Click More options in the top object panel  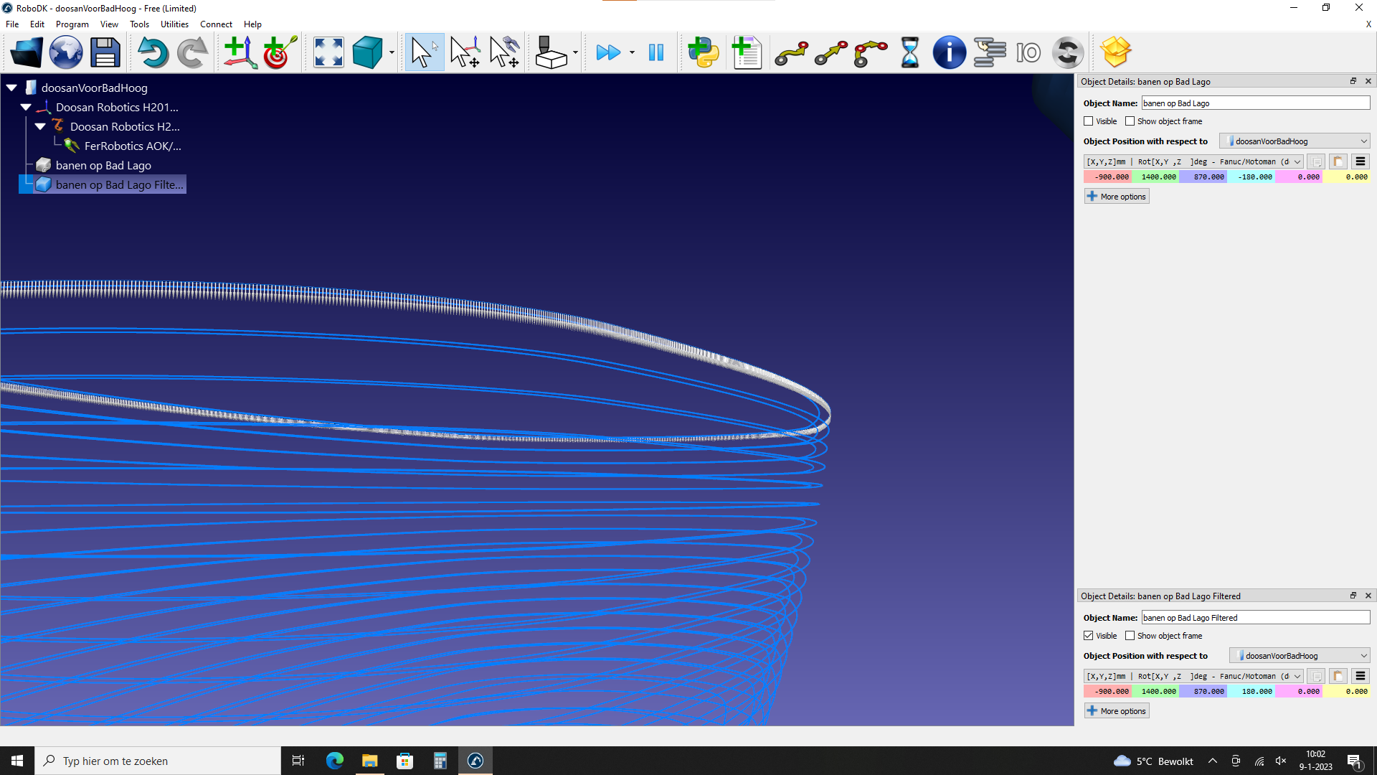click(x=1117, y=197)
